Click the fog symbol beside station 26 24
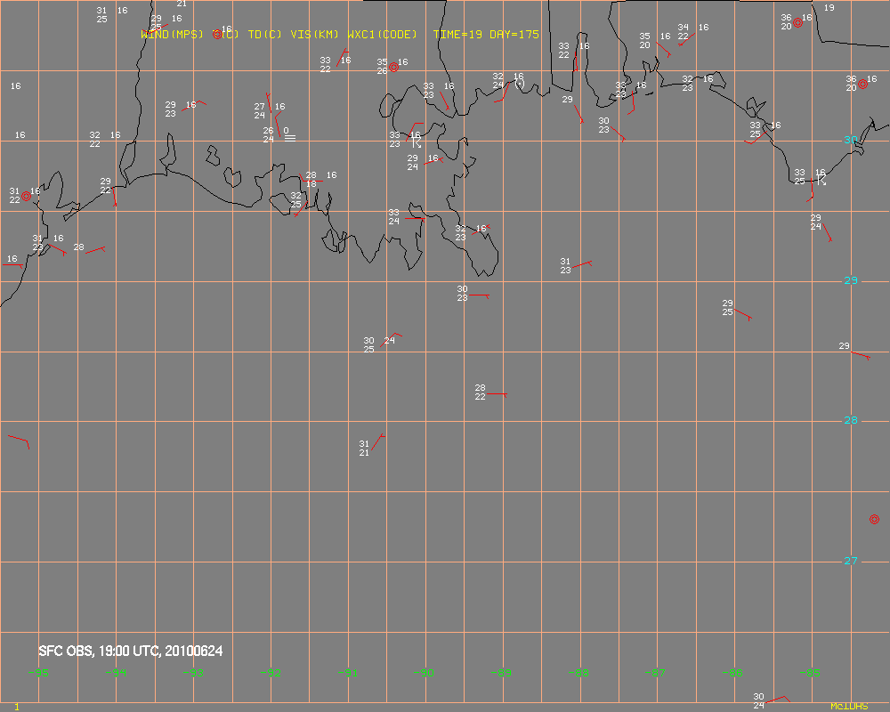 pyautogui.click(x=290, y=137)
